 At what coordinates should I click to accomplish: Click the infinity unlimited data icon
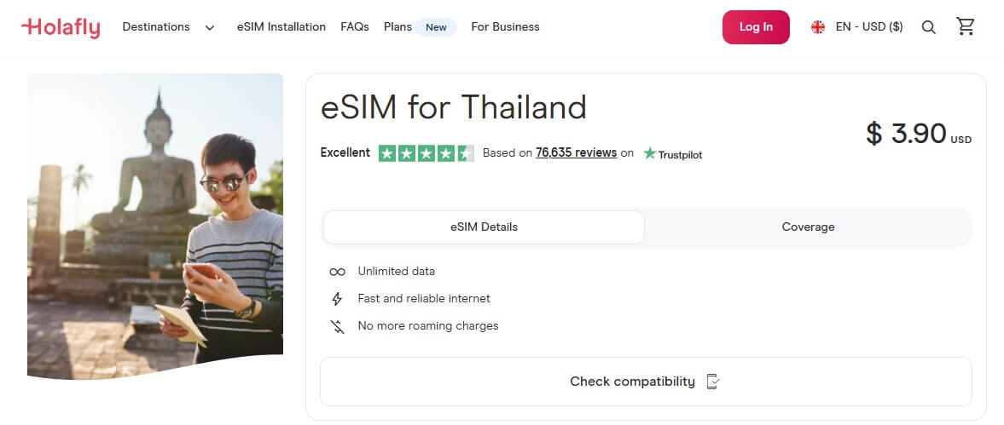(337, 272)
